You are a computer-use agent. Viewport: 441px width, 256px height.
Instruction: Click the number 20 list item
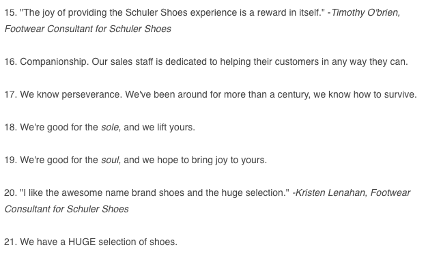pos(208,201)
